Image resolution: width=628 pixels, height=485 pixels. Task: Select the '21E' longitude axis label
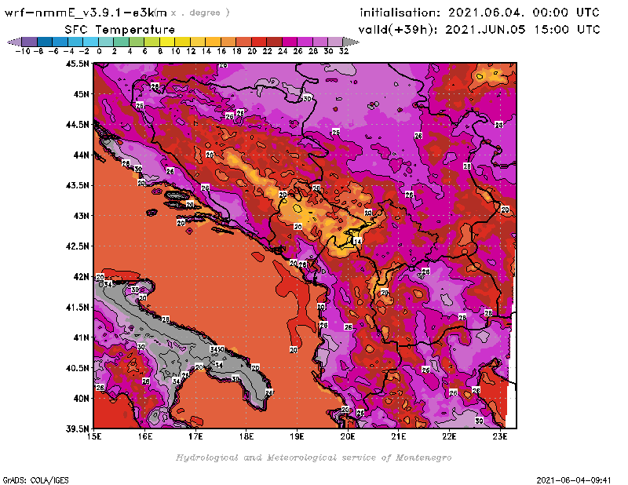click(x=398, y=436)
